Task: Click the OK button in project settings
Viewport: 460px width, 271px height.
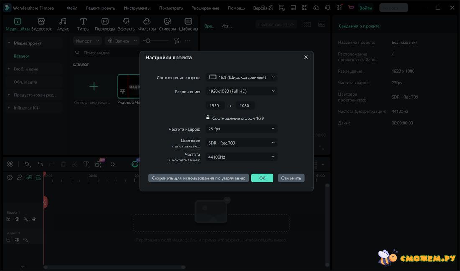Action: [262, 178]
